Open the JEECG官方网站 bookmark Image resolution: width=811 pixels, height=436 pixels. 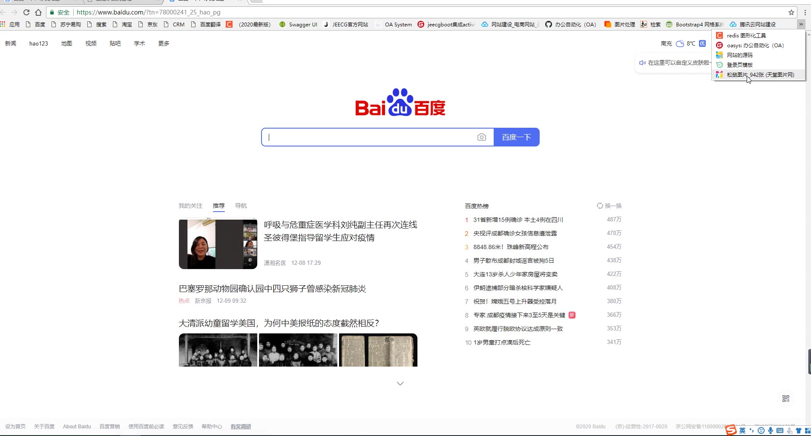tap(345, 24)
